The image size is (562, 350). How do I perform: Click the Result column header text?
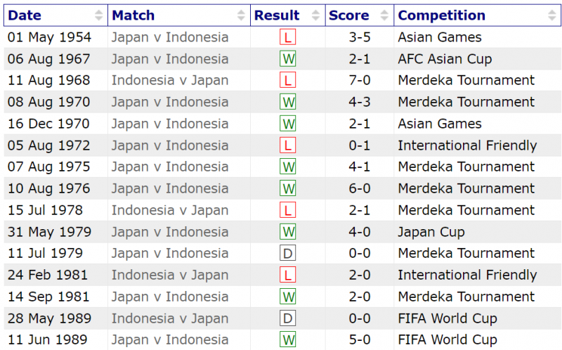pyautogui.click(x=277, y=15)
